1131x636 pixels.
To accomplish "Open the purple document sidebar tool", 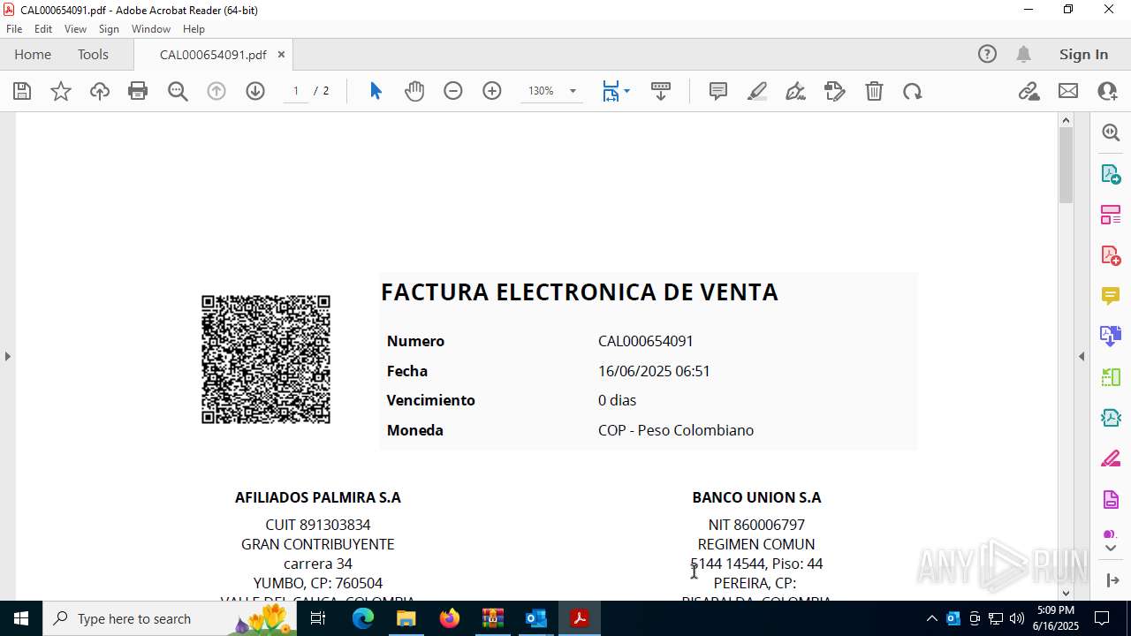I will click(1111, 500).
